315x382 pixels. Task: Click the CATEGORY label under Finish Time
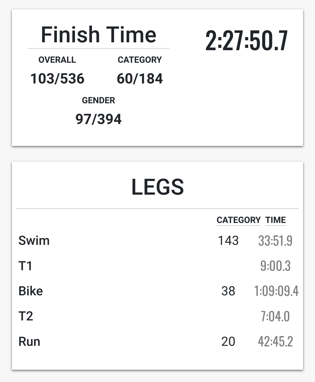click(139, 60)
